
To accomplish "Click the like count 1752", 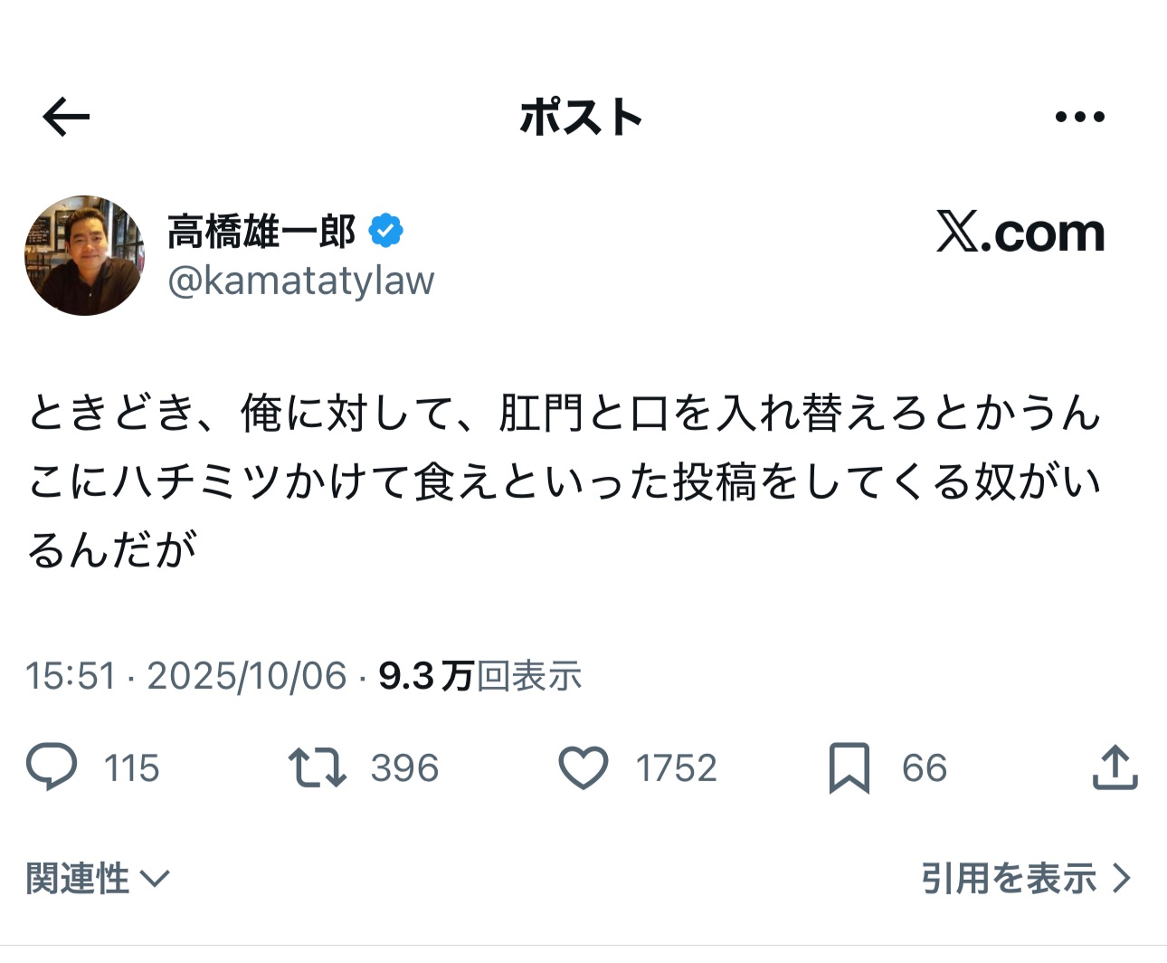I will (x=676, y=768).
